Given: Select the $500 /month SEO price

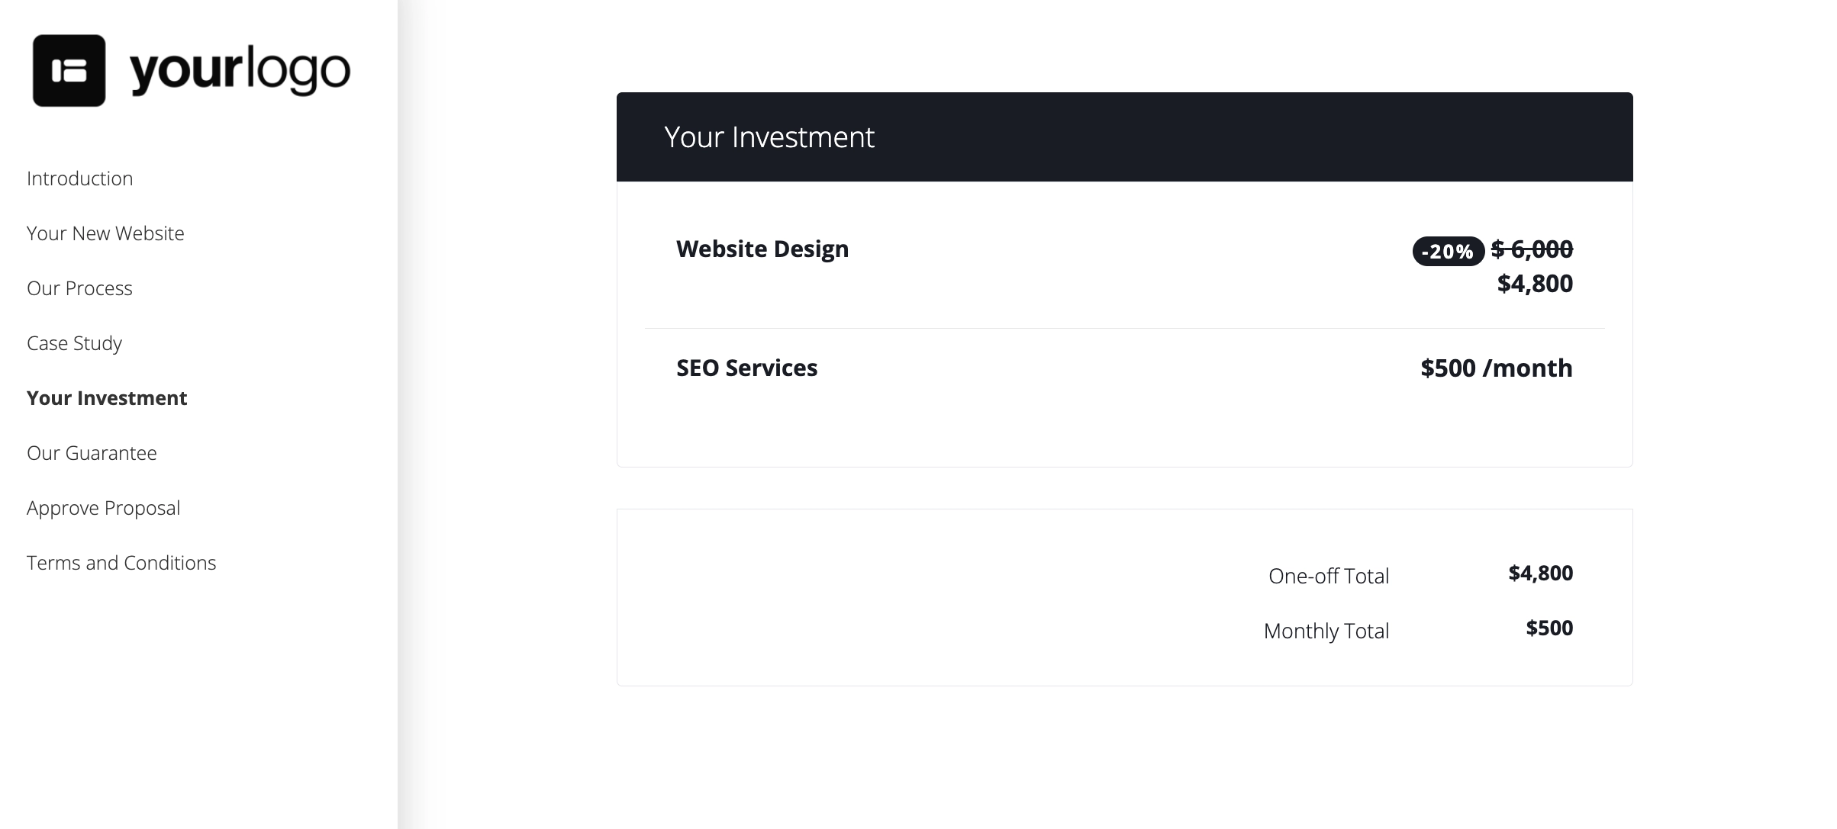Looking at the screenshot, I should (x=1496, y=368).
